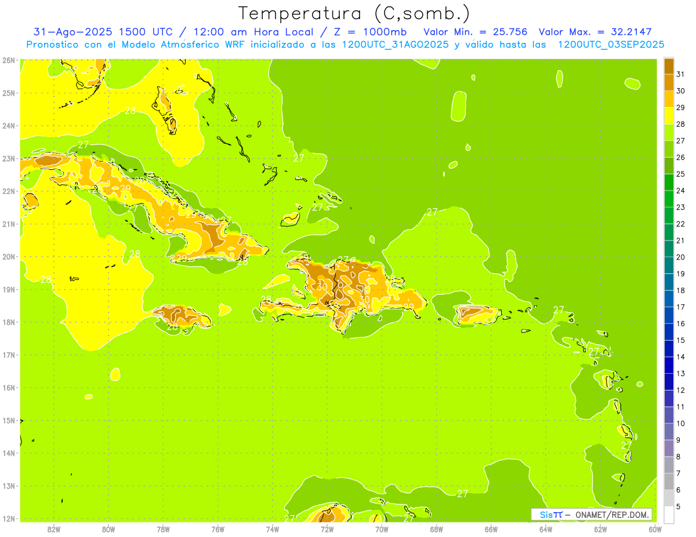This screenshot has width=696, height=537.
Task: Pick the green swatch between legend 23 and 24
Action: coord(669,199)
